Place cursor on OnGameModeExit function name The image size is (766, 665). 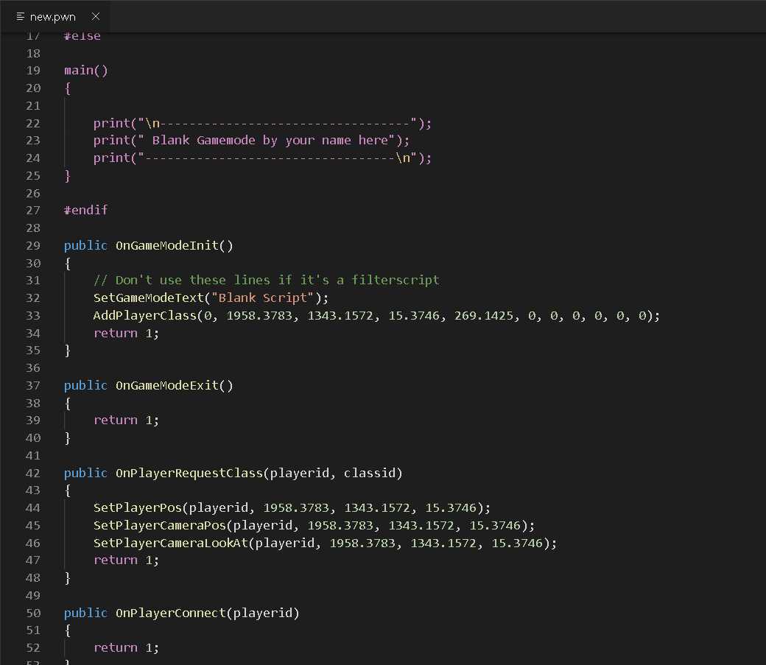[166, 385]
